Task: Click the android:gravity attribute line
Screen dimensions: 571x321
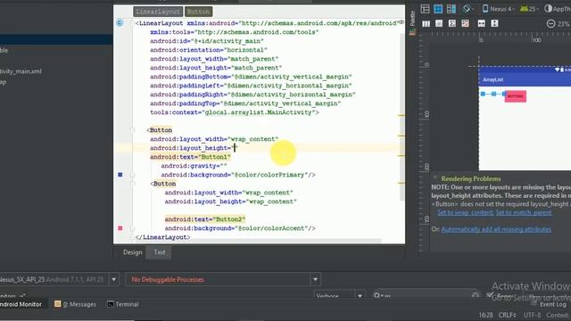Action: point(194,166)
